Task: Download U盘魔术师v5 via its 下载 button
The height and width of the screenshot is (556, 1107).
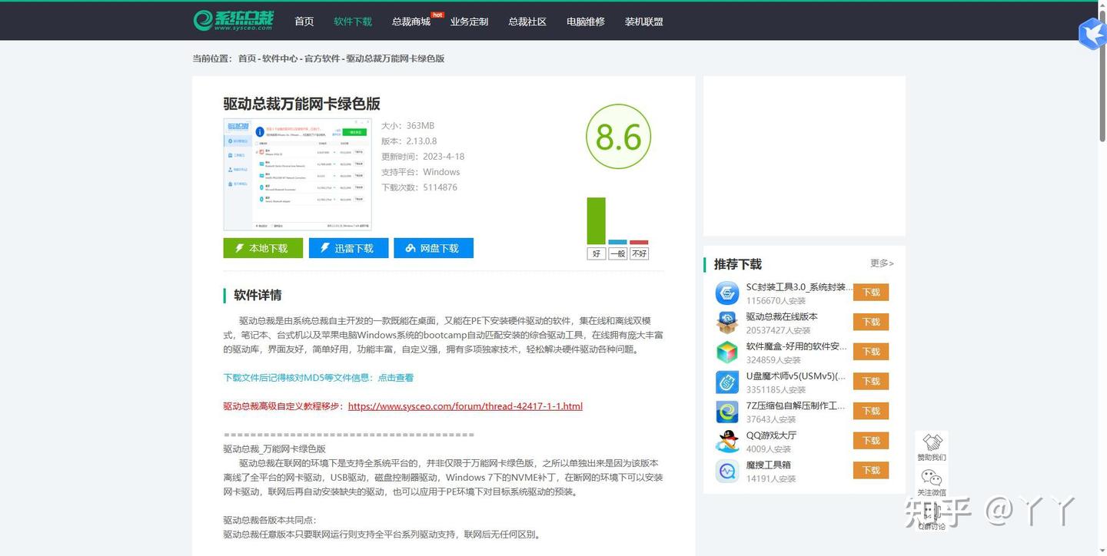Action: tap(871, 382)
